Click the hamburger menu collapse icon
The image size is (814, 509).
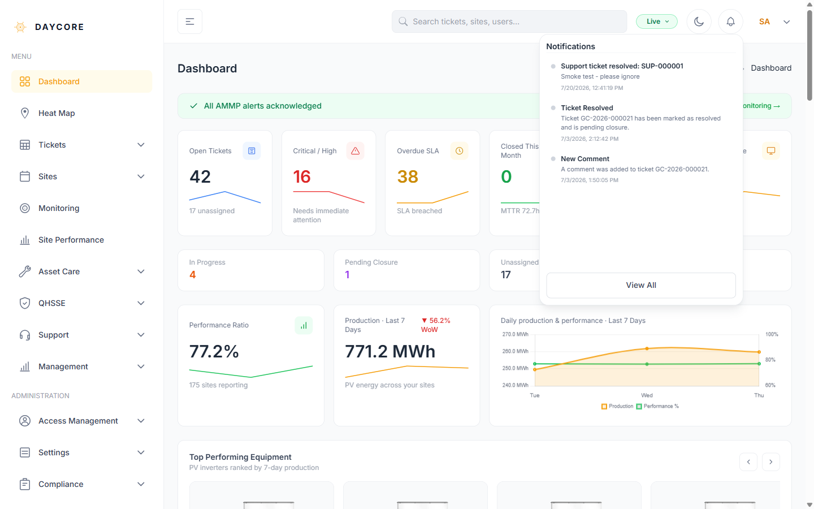[190, 21]
